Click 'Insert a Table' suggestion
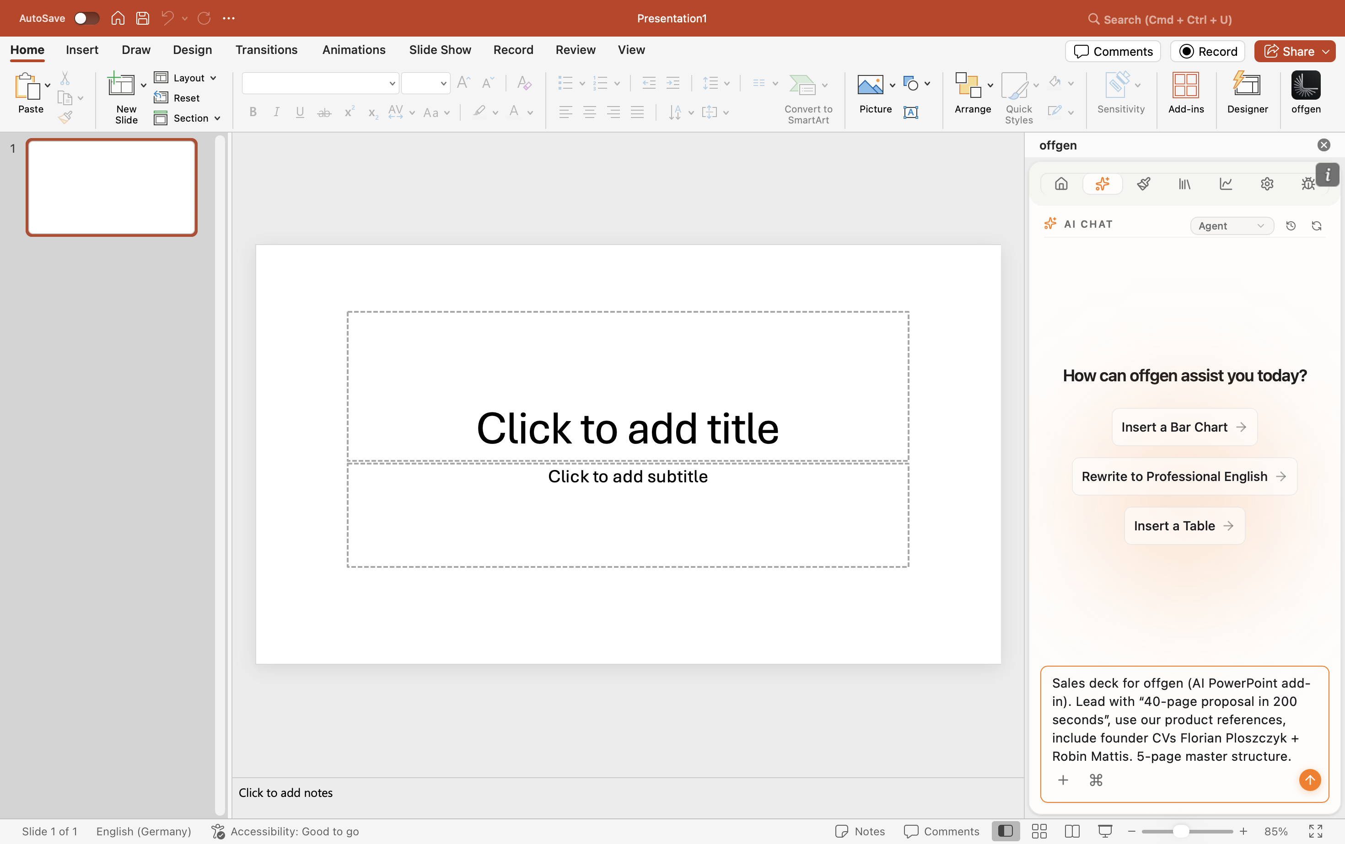Viewport: 1345px width, 844px height. (1184, 526)
